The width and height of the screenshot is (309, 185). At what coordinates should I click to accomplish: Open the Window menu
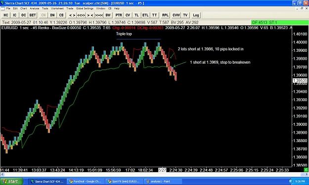point(101,8)
